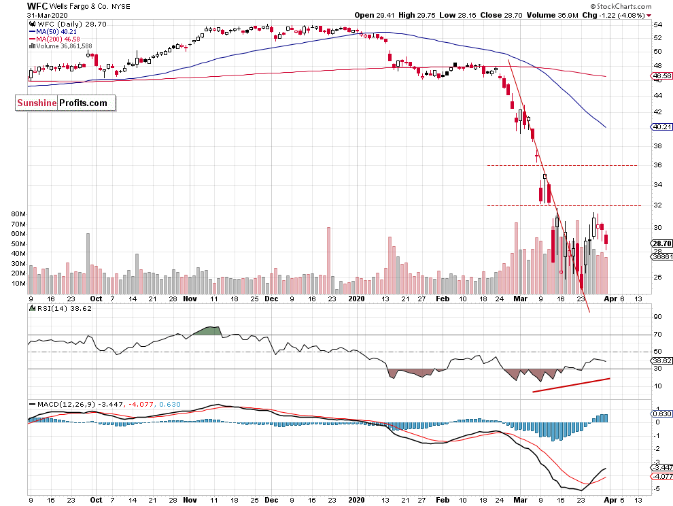
Task: Select the WFC ticker symbol title
Action: [37, 6]
